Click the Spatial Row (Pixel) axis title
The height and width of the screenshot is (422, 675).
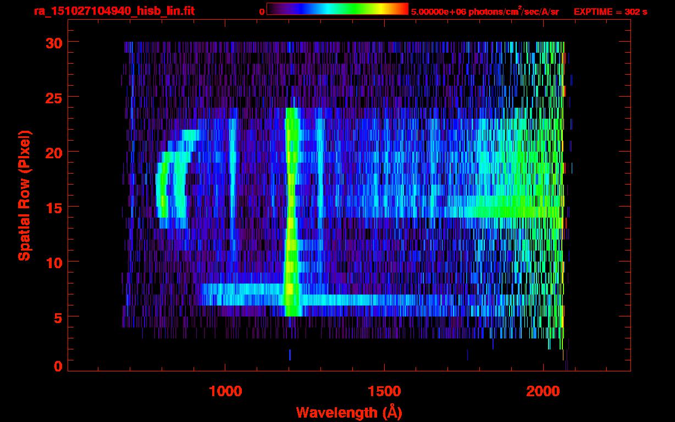tap(24, 195)
